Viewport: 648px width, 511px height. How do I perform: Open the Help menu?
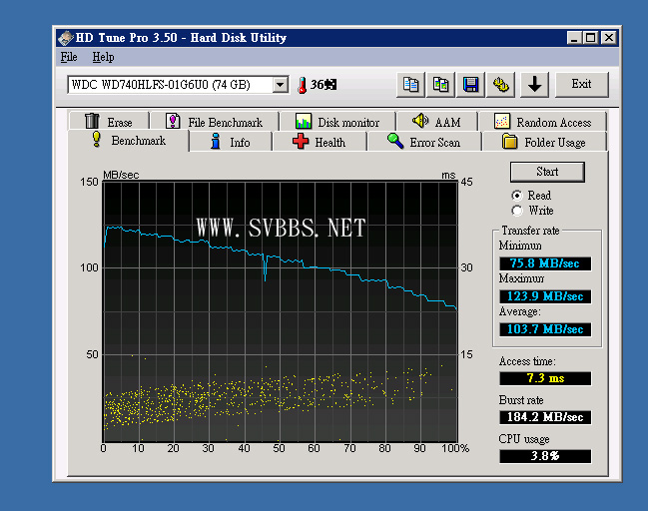coord(103,57)
